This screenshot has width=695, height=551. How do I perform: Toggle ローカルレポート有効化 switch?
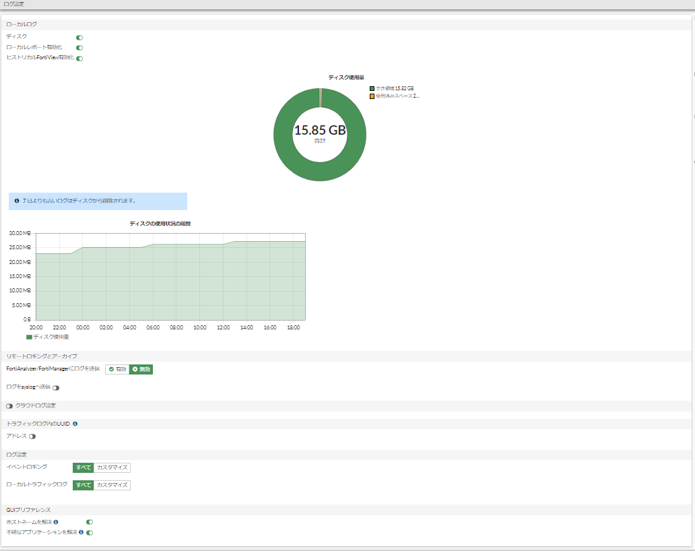(79, 48)
